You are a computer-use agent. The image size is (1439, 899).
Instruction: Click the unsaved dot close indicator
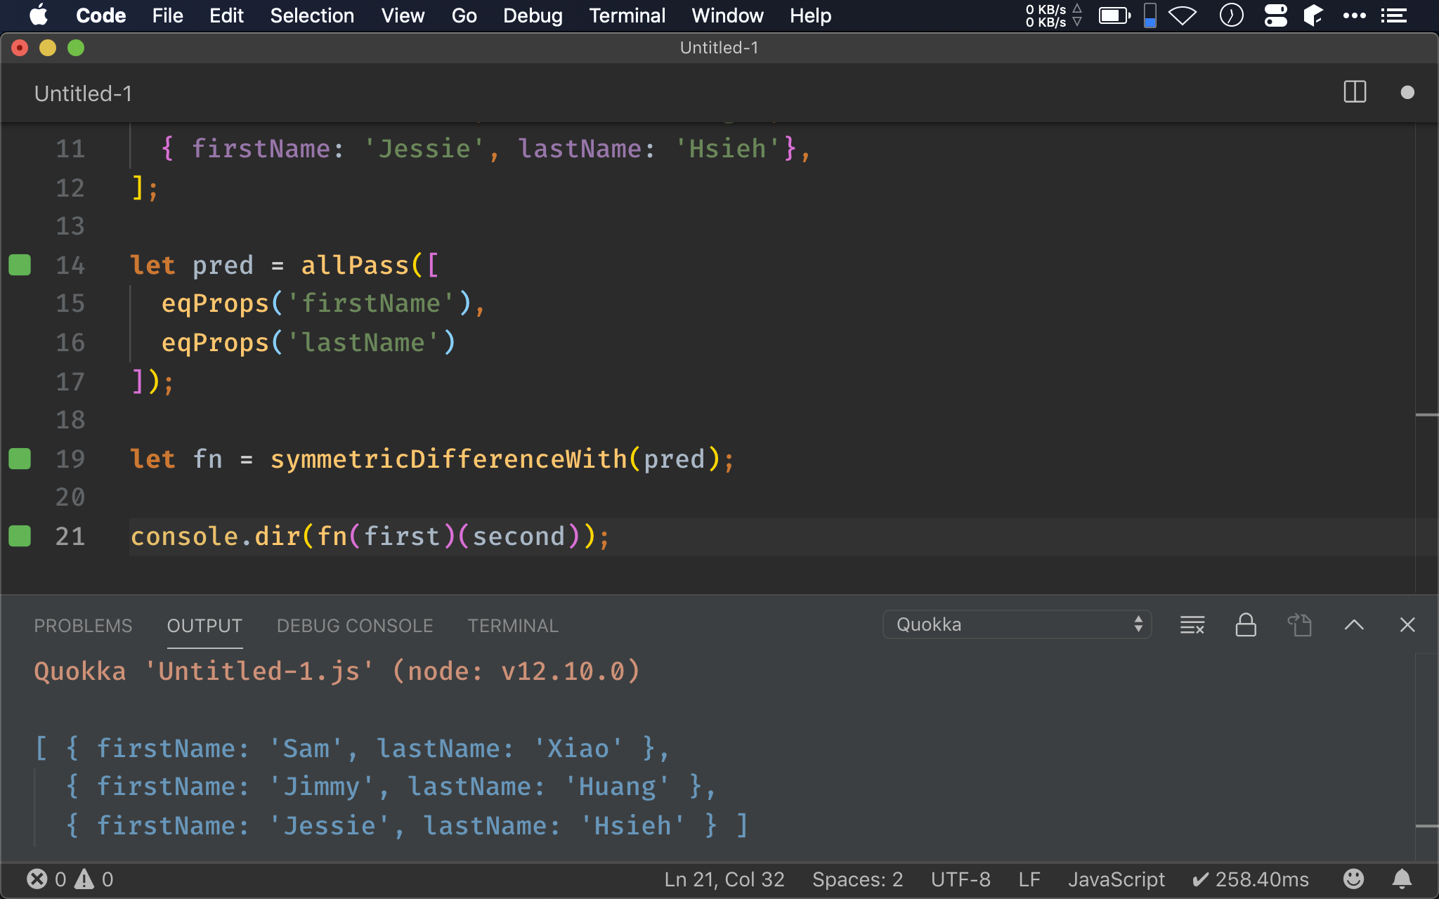coord(1407,92)
